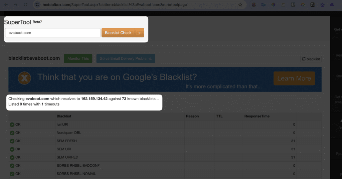Image resolution: width=342 pixels, height=179 pixels.
Task: Select the SEM URI blacklist name
Action: 64,149
